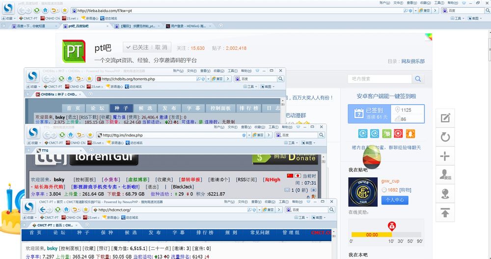Click the TTG page vertical scrollbar
491x259 pixels.
pos(324,175)
